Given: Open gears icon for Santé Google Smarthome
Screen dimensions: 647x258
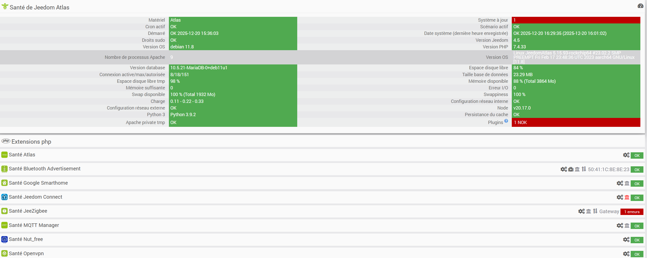Looking at the screenshot, I should [620, 183].
